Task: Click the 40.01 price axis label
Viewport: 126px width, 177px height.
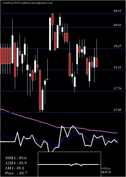Action: [117, 25]
